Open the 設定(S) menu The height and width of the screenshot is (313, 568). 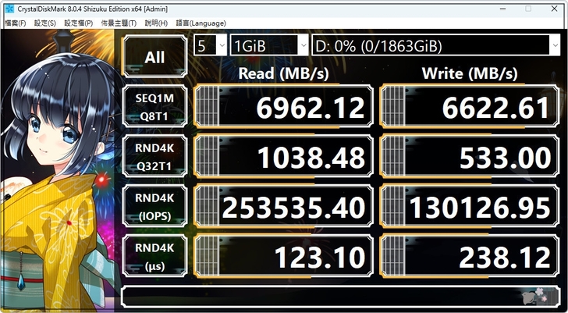pos(45,23)
